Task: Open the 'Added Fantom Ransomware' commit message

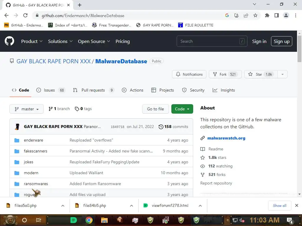Action: click(x=95, y=184)
